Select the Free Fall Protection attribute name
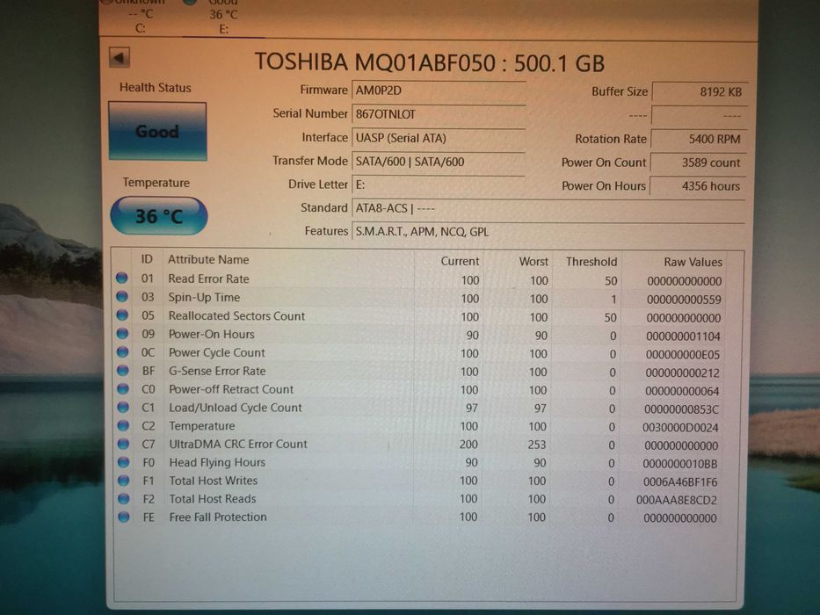Viewport: 820px width, 615px height. [218, 517]
